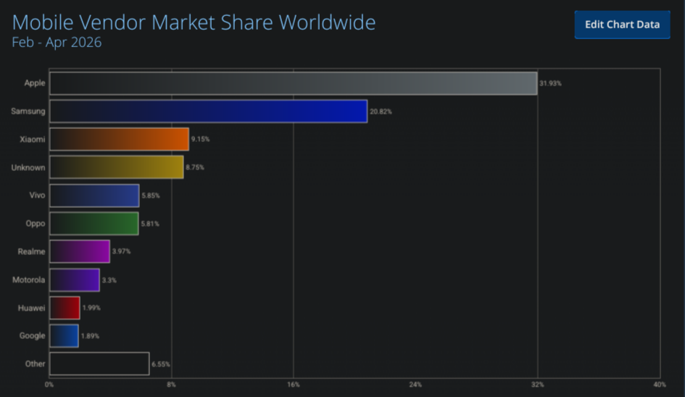Click the Unknown axis label
The width and height of the screenshot is (685, 397).
(28, 167)
